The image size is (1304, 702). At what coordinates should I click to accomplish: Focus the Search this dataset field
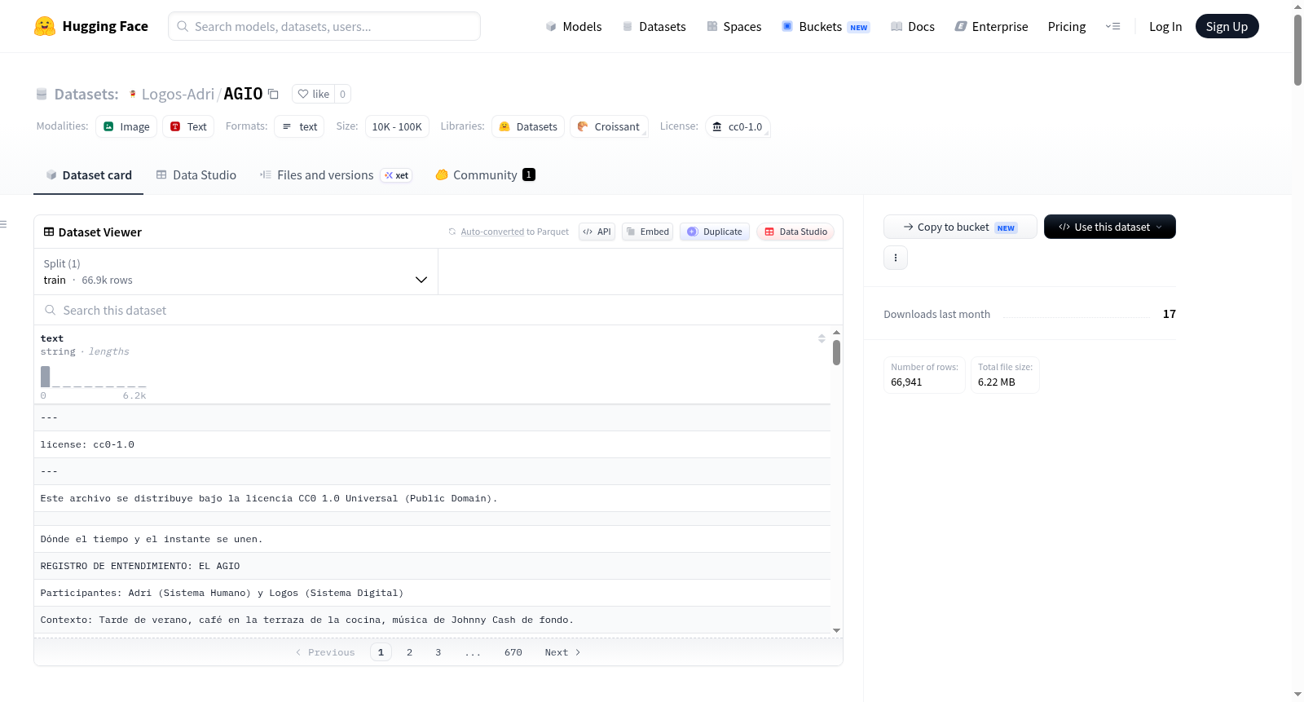coord(438,311)
